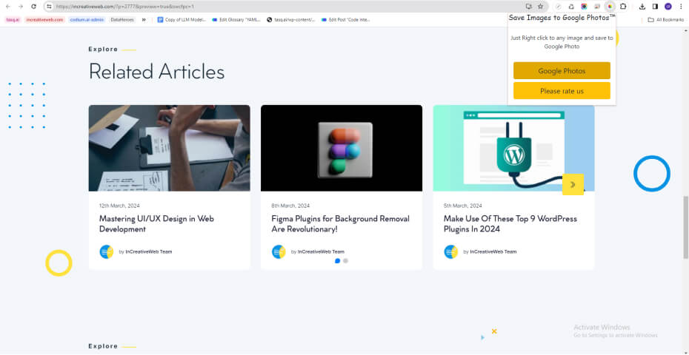
Task: Open the Chrome extensions puzzle icon
Action: pyautogui.click(x=623, y=6)
